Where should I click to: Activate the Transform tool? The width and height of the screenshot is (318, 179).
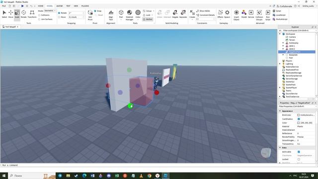click(x=32, y=14)
